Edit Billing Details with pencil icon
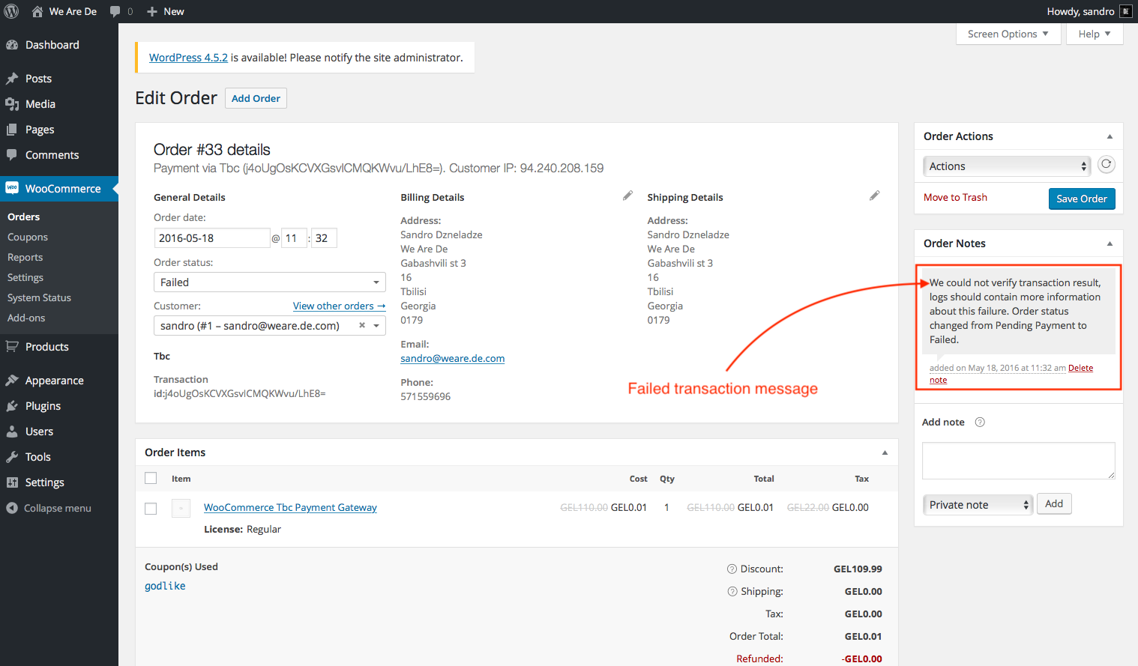Viewport: 1138px width, 666px height. [627, 196]
